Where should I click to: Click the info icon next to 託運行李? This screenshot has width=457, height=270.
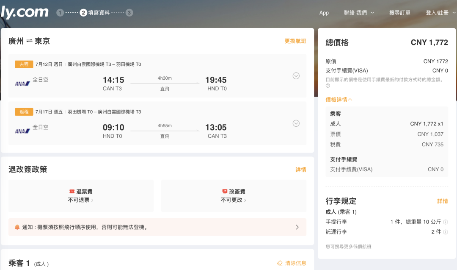click(x=446, y=232)
